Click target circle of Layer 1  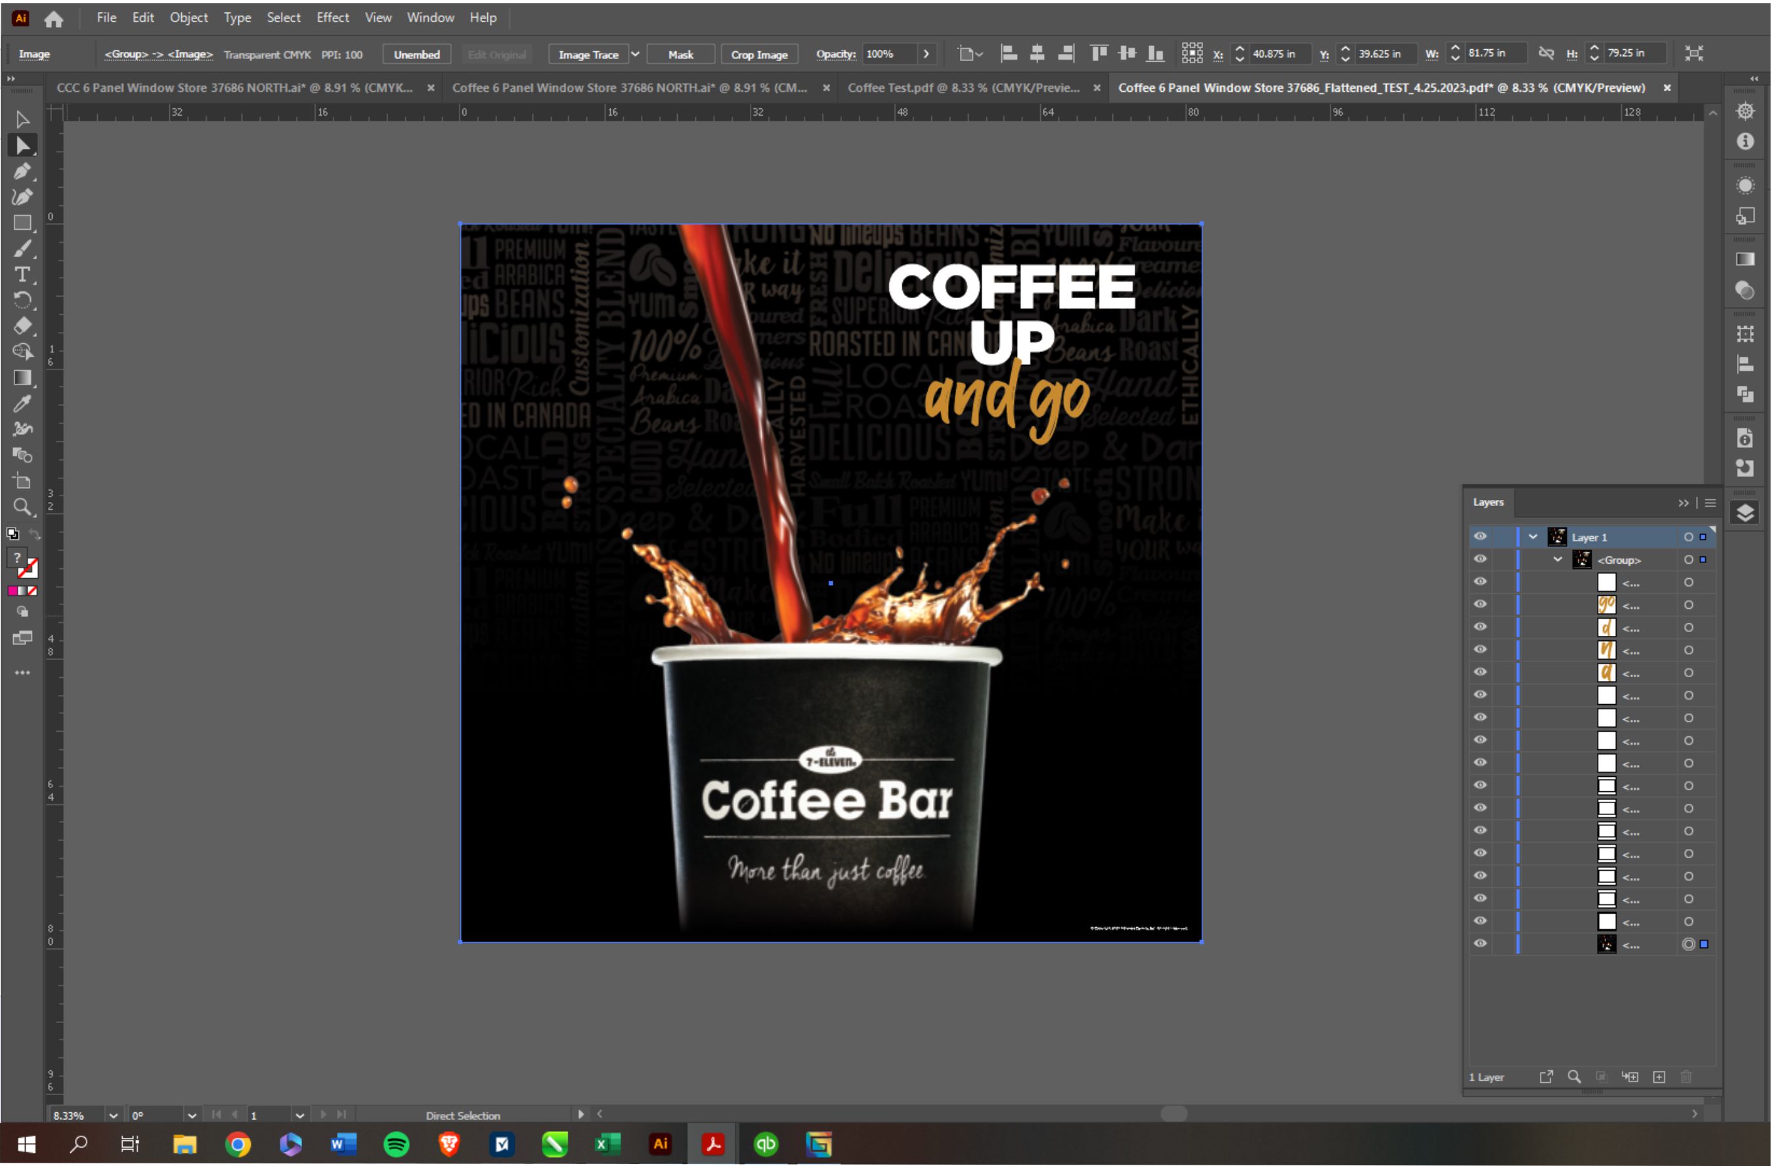coord(1688,537)
